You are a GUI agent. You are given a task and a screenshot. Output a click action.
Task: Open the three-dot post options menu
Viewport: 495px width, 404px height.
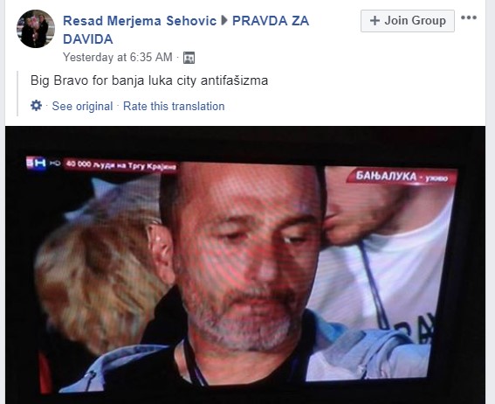tap(469, 17)
